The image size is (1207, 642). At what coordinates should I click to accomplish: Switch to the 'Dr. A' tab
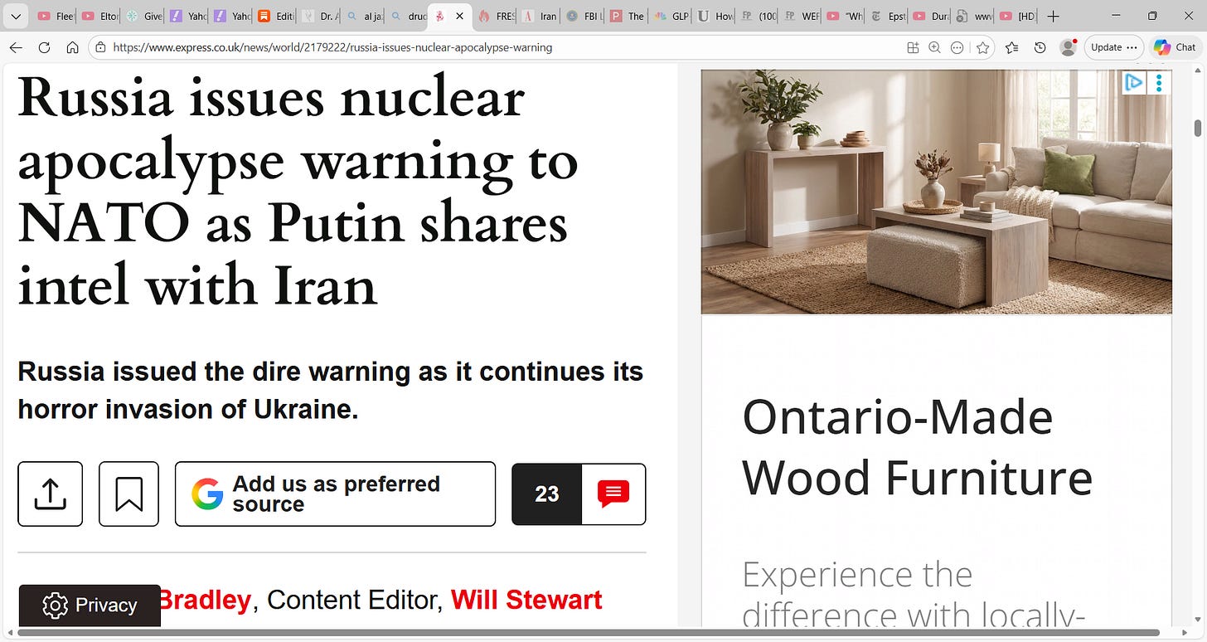pos(319,16)
